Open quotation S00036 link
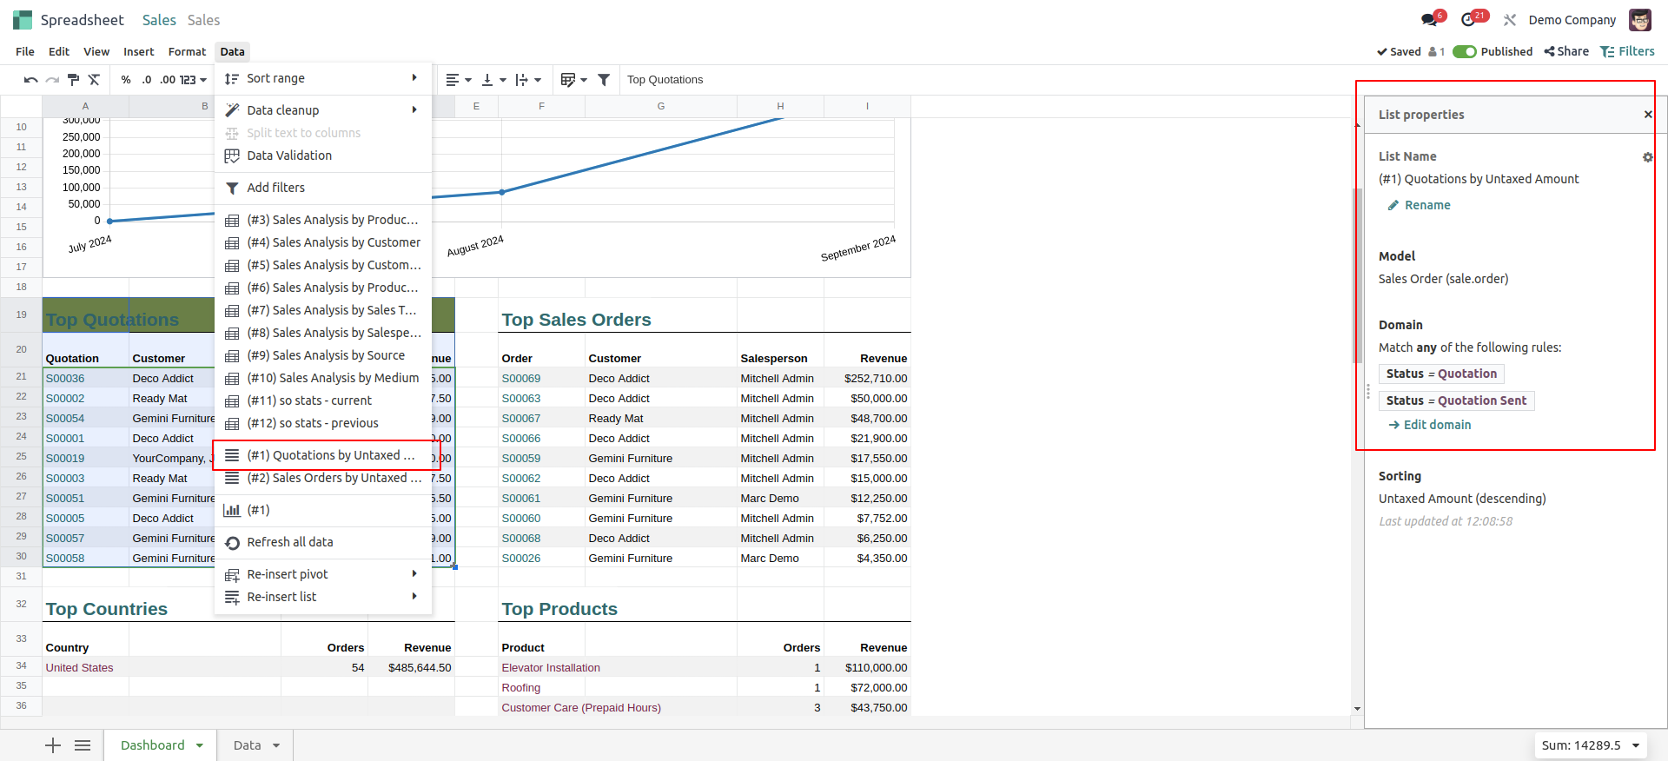This screenshot has width=1668, height=761. click(65, 379)
